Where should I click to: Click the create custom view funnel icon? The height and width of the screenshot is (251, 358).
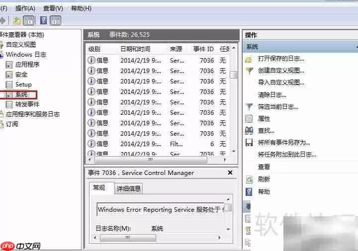(249, 71)
